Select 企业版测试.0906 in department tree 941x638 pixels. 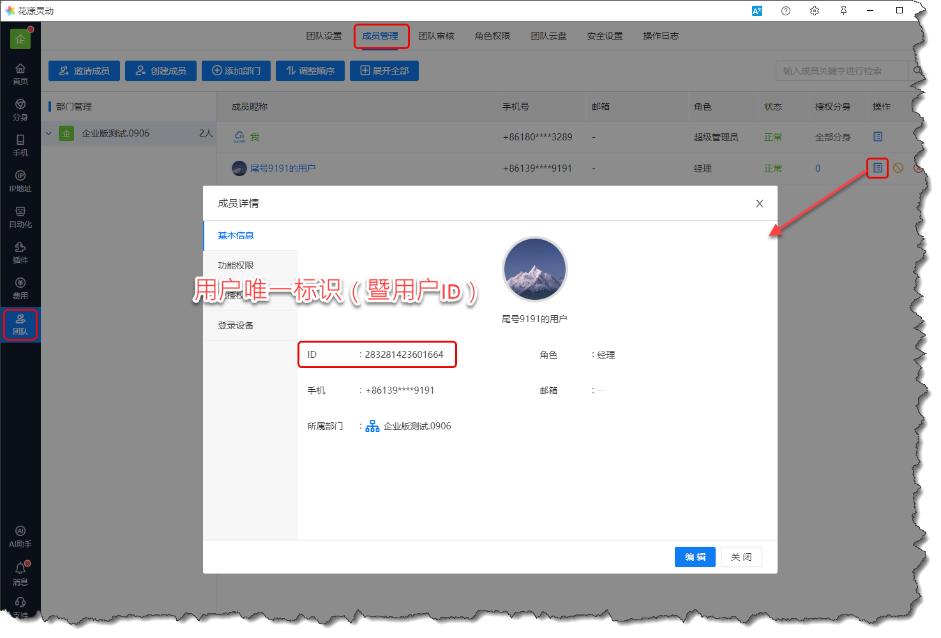[x=128, y=133]
